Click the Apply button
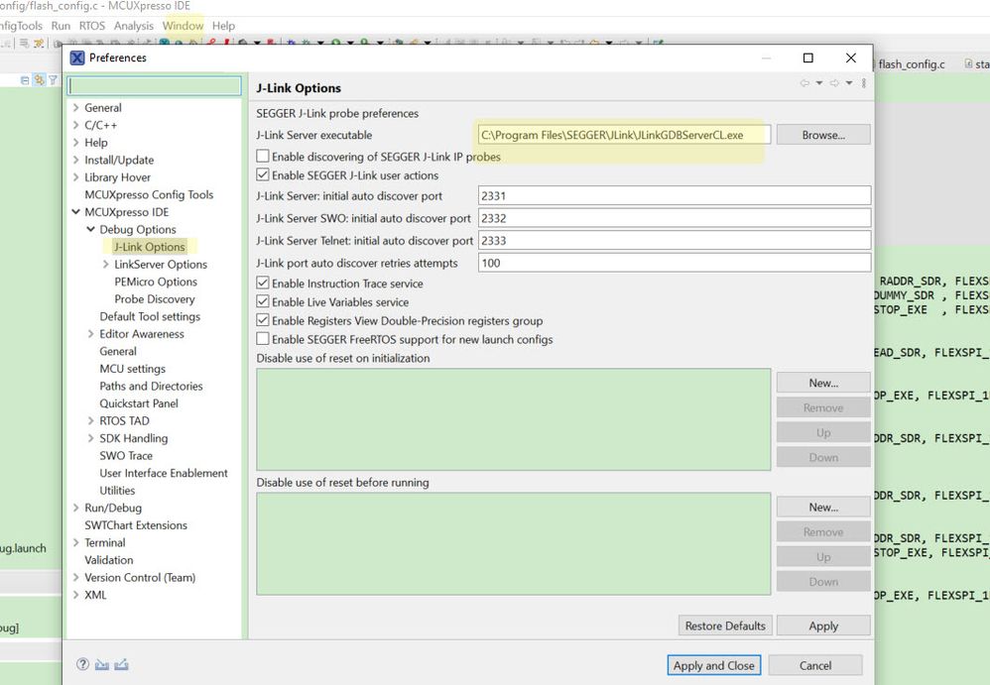 [823, 626]
